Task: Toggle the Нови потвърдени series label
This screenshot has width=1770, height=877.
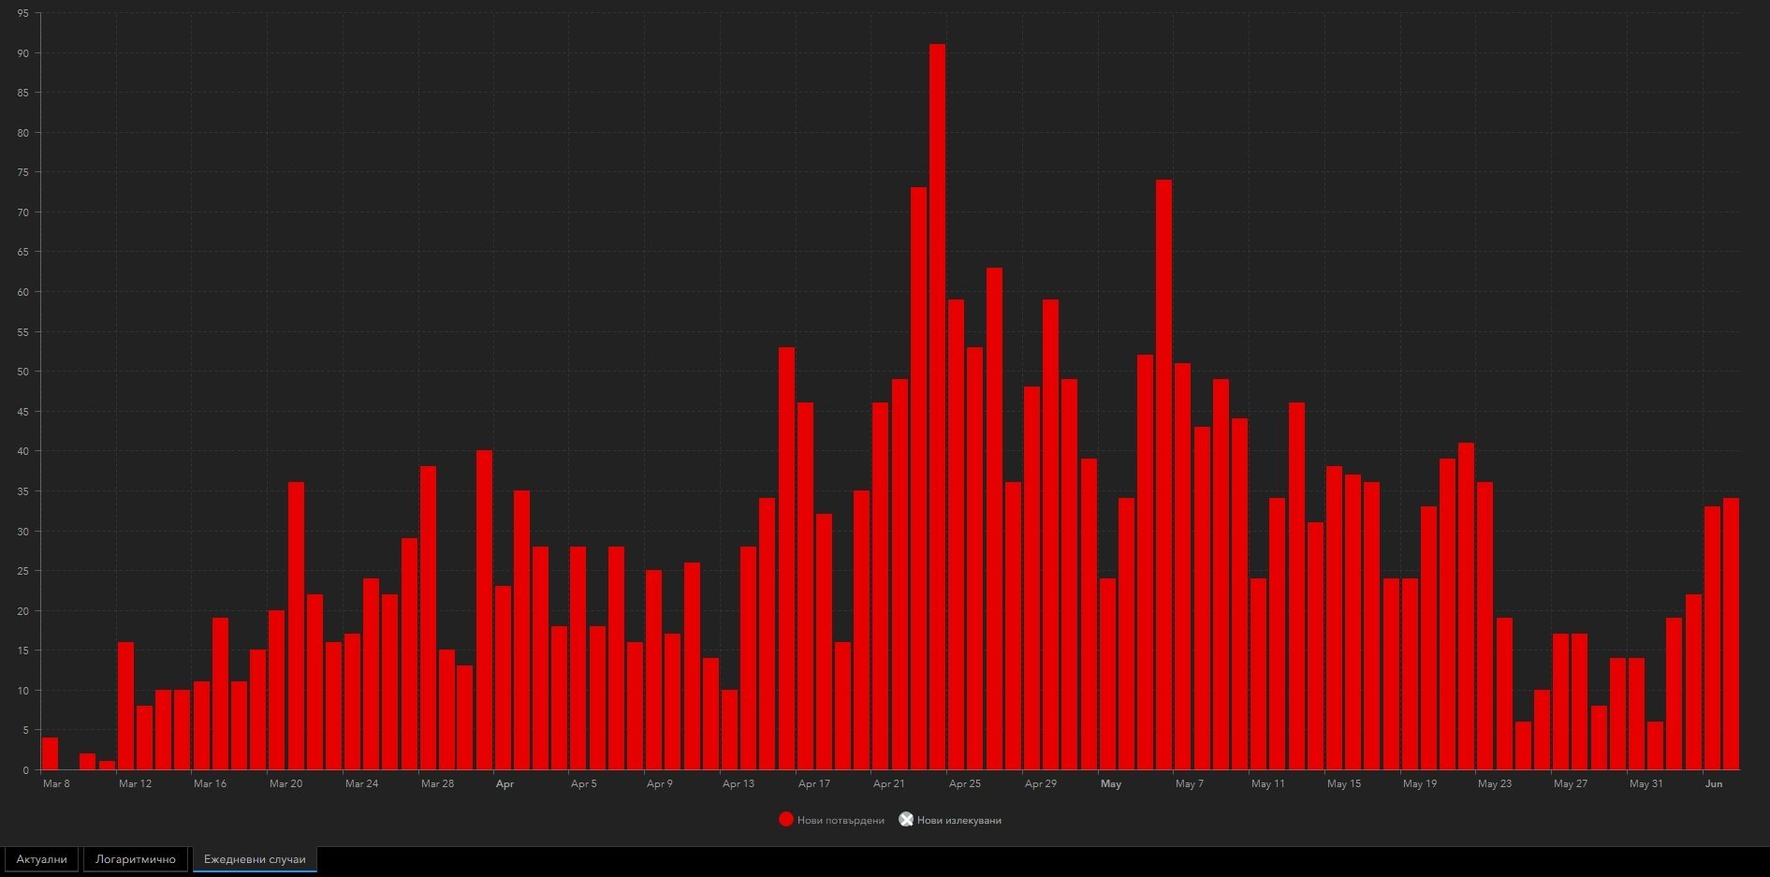Action: 841,821
